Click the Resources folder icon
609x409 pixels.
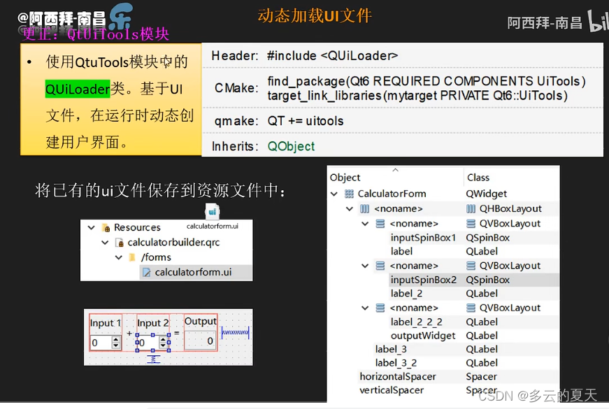click(x=106, y=228)
